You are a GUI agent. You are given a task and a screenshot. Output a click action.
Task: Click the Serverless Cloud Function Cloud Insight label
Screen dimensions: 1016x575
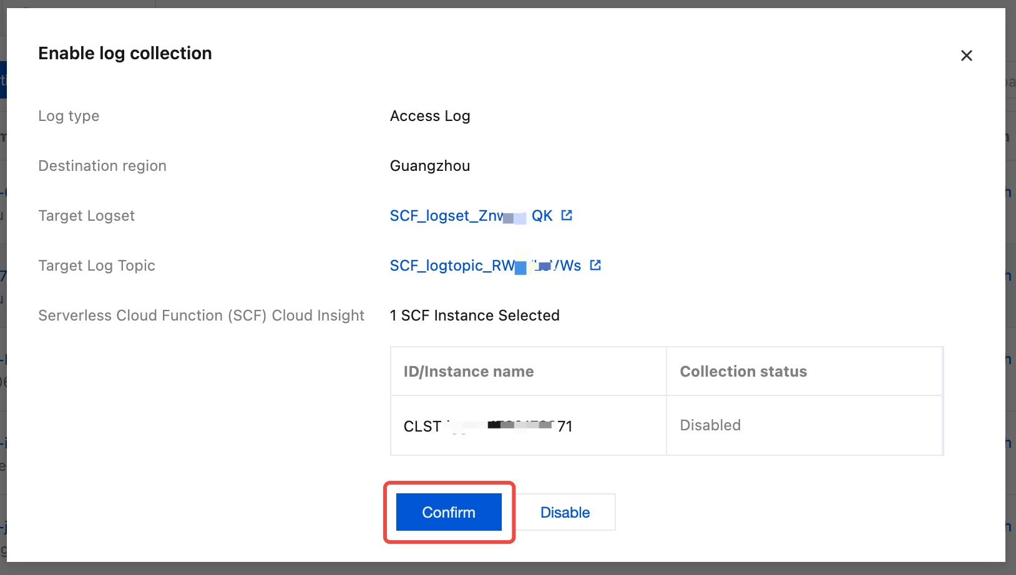[x=201, y=316]
